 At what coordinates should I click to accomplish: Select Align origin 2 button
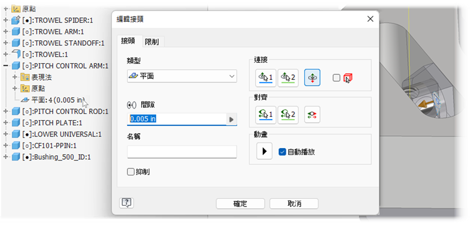[288, 115]
